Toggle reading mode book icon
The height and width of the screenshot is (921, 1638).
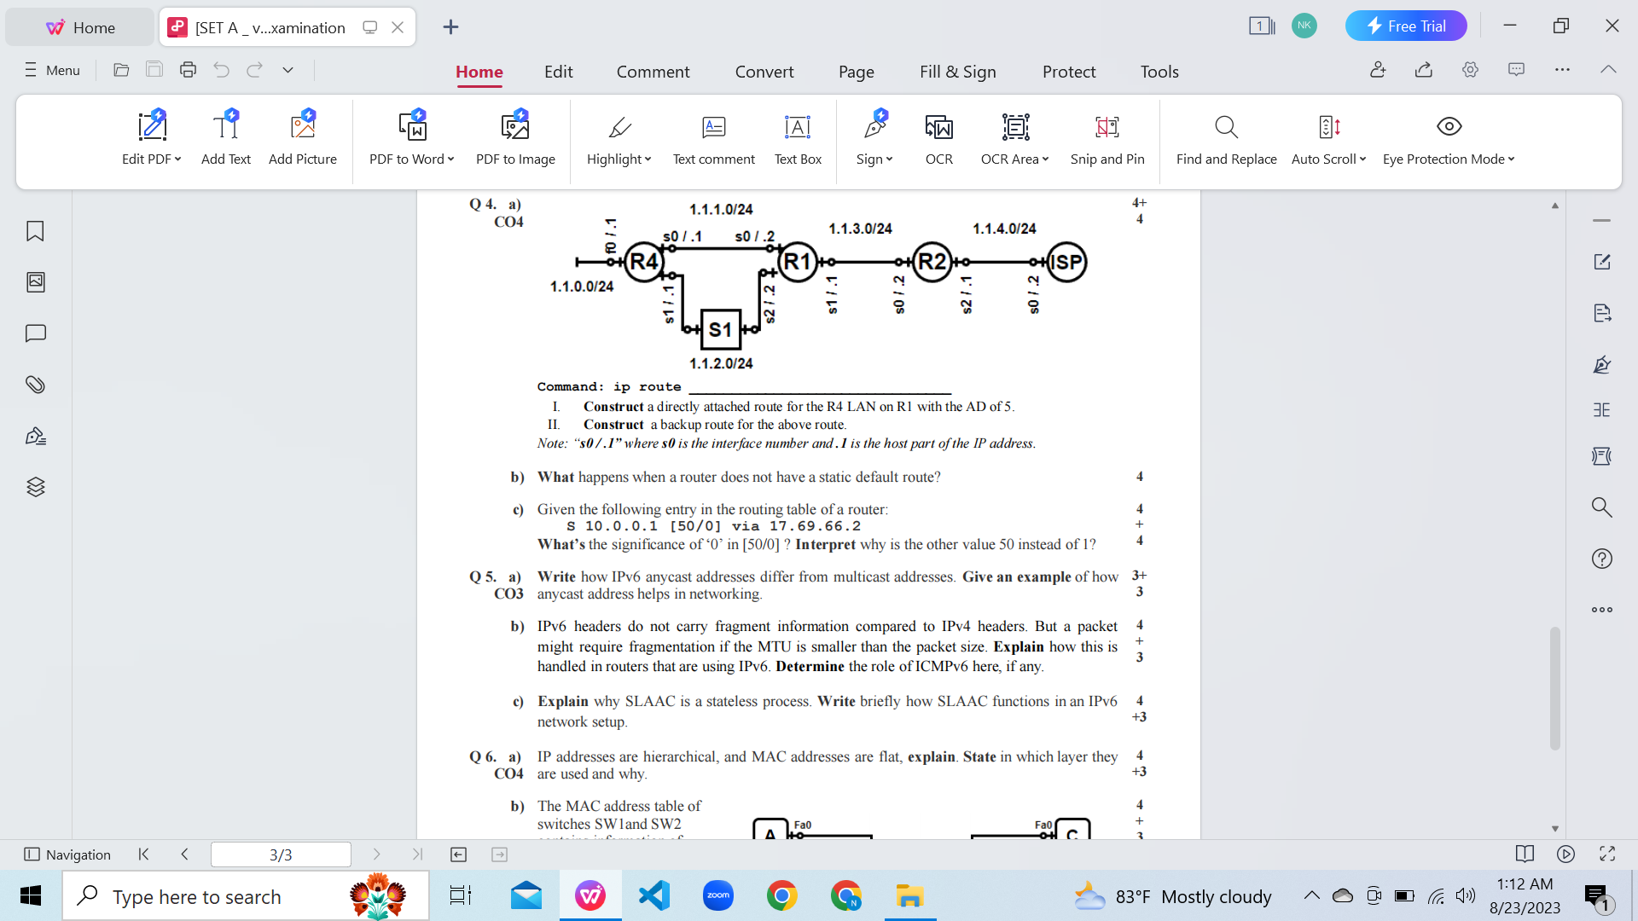1525,854
